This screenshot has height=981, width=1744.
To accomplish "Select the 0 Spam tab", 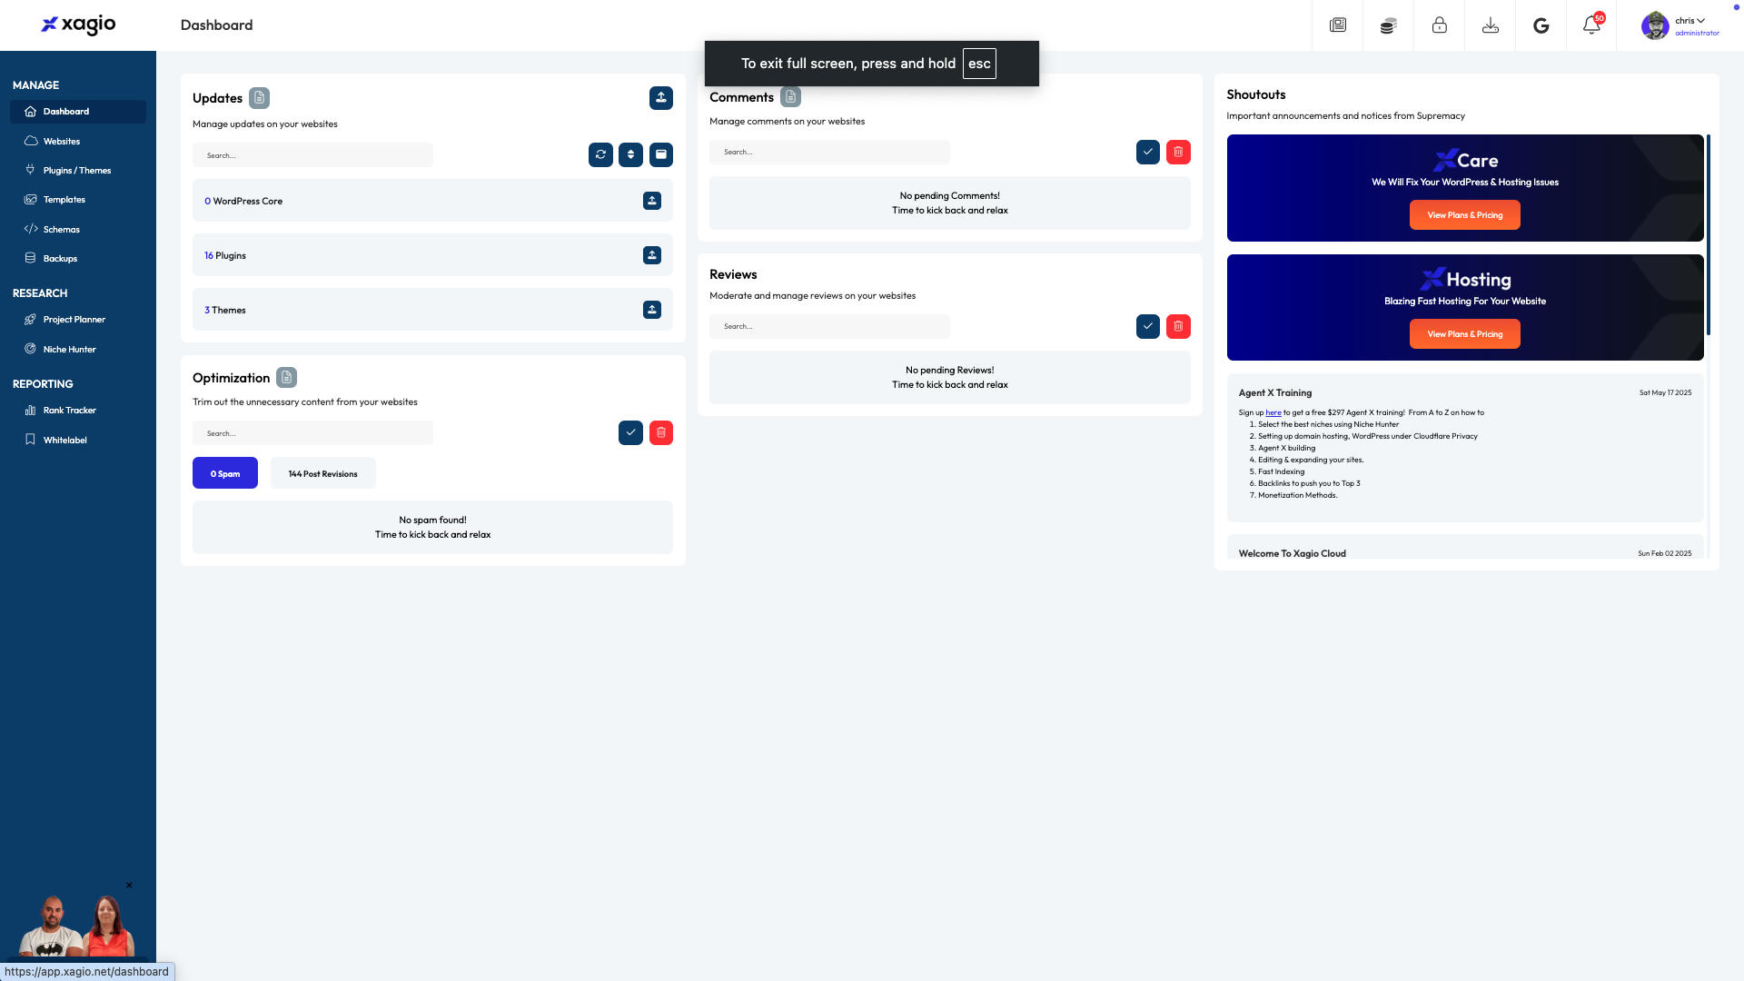I will coord(225,473).
